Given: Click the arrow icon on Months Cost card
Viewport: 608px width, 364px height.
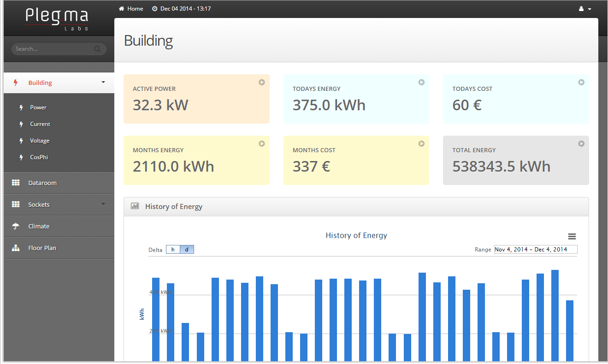Looking at the screenshot, I should click(421, 143).
